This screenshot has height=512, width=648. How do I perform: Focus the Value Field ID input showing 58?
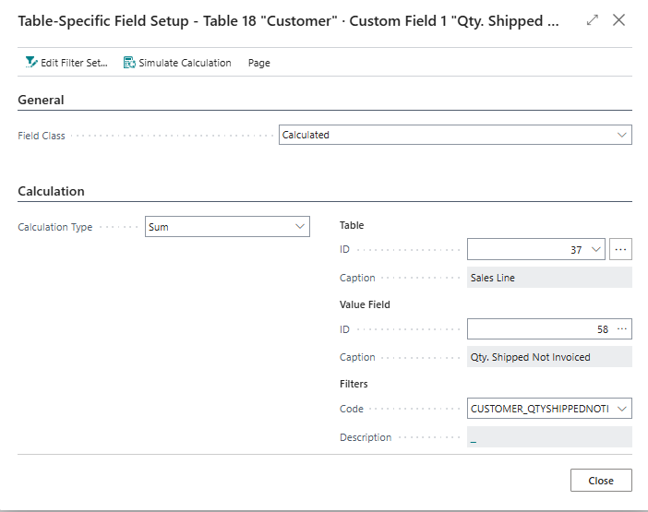(x=540, y=328)
